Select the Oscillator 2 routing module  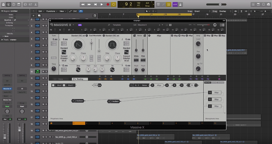pyautogui.click(x=114, y=101)
